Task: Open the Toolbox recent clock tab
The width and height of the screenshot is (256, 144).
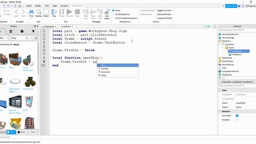Action: (x=22, y=31)
